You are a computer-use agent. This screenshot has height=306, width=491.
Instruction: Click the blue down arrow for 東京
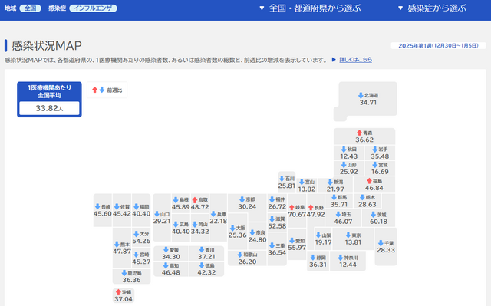tap(348, 235)
